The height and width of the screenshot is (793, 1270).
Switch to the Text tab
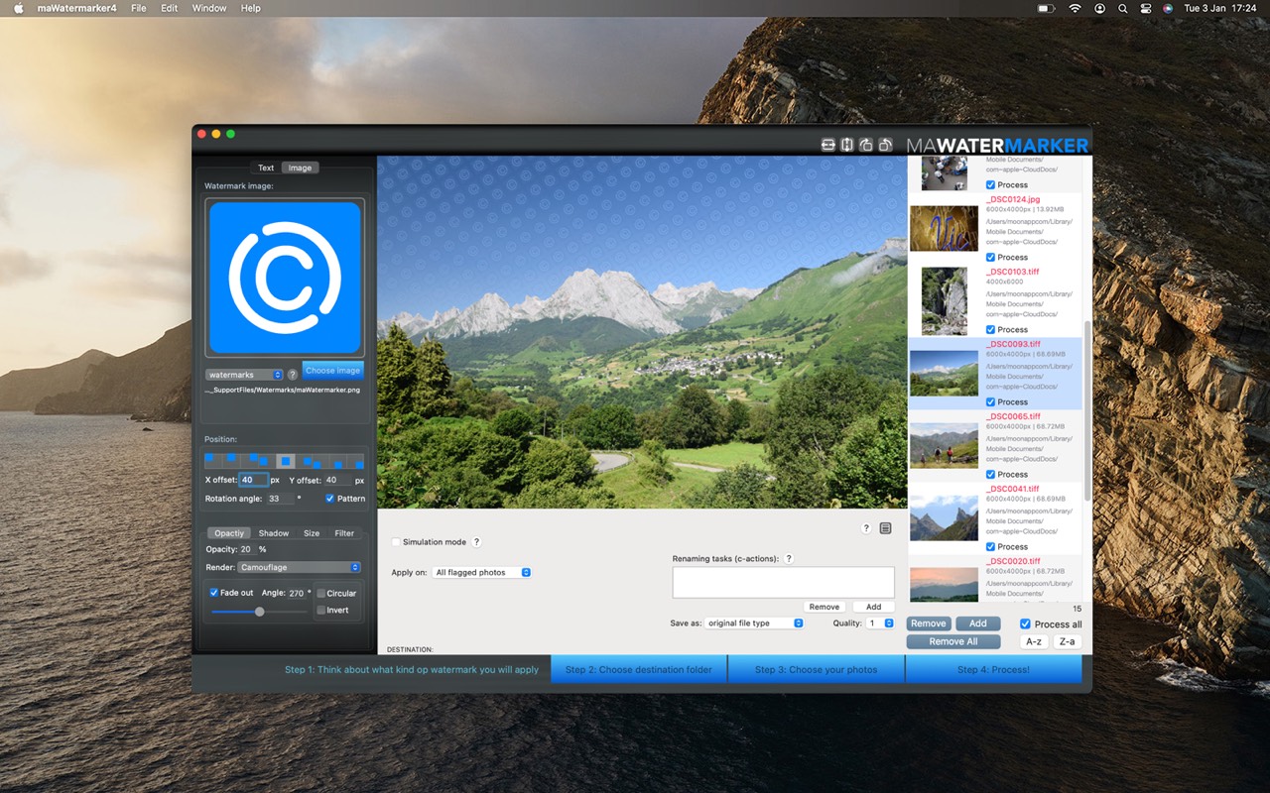coord(266,168)
